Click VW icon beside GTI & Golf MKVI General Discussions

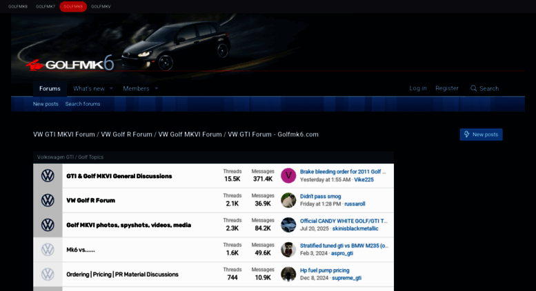[48, 176]
